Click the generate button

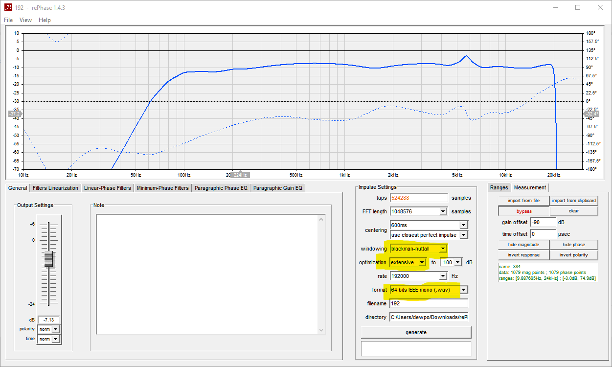(416, 332)
